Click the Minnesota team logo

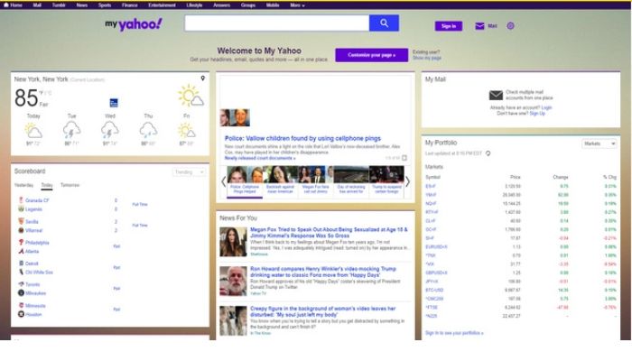click(x=21, y=305)
